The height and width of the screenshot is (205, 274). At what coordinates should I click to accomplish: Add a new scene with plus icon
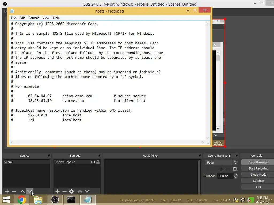7,191
